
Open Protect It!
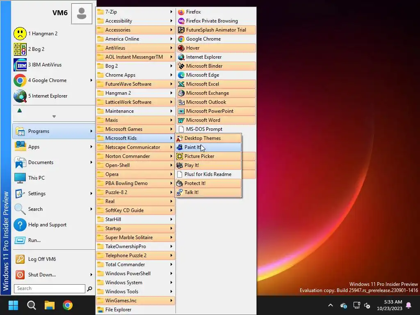click(x=208, y=183)
